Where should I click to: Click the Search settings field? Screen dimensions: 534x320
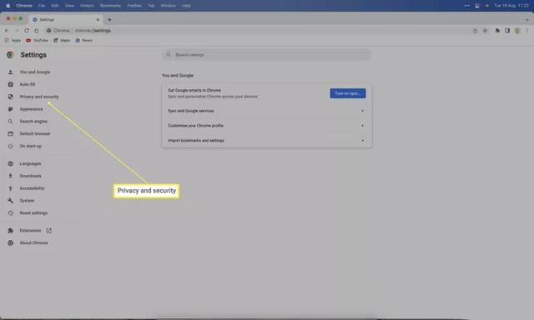coord(267,55)
